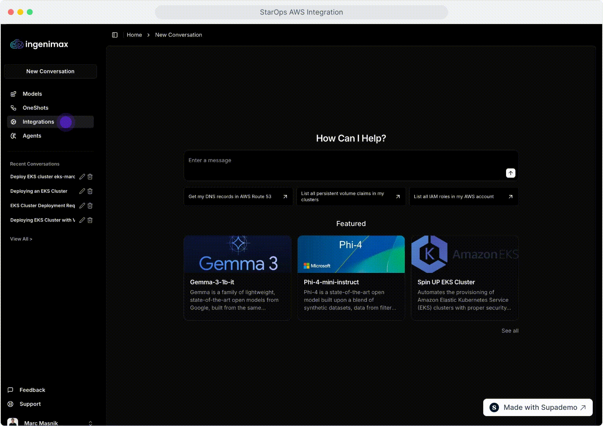Delete the 'Deploying EKS Cluster with' conversation

click(90, 220)
